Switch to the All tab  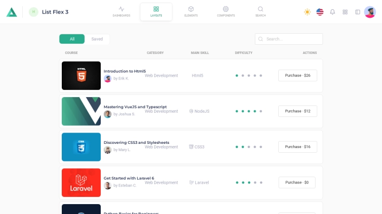tap(72, 39)
